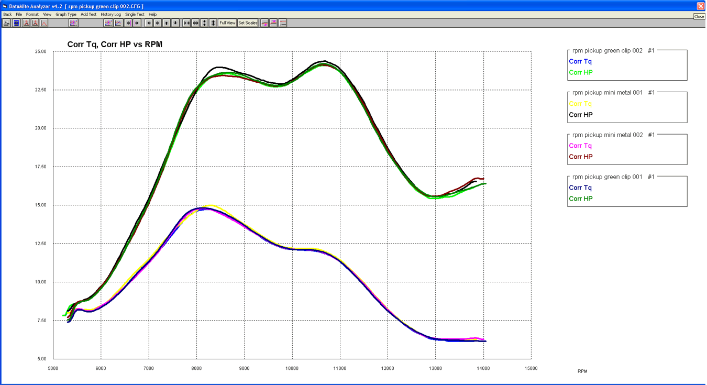Click magenta 'Corr Tq' under mini metal 002
707x385 pixels.
(580, 146)
